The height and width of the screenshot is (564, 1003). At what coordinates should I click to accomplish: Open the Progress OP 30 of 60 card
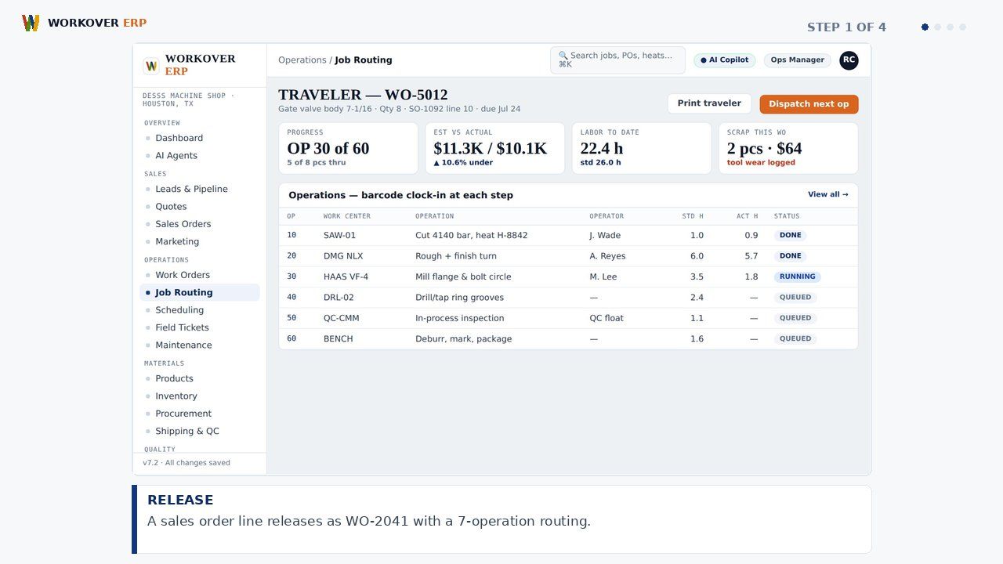348,148
